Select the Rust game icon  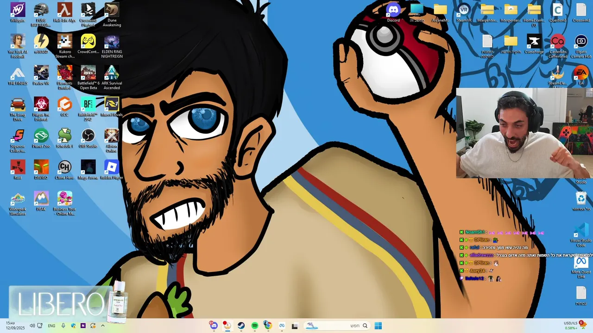pyautogui.click(x=18, y=170)
